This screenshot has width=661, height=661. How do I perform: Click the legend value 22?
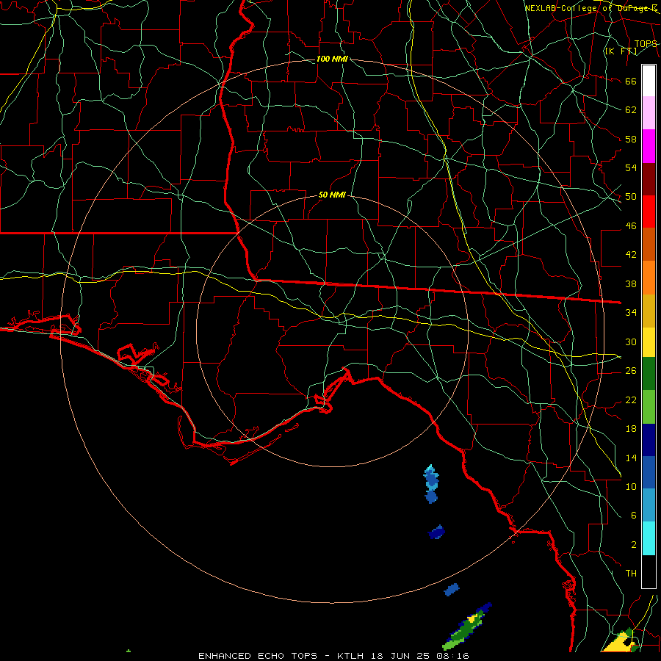click(x=631, y=400)
